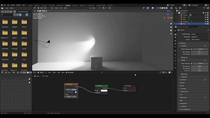Open the File menu
Image resolution: width=210 pixels, height=118 pixels.
click(x=5, y=5)
